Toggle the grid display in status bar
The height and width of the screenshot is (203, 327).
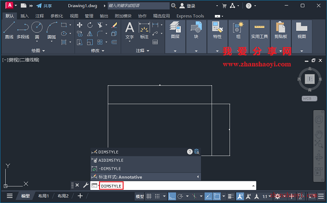[149, 196]
